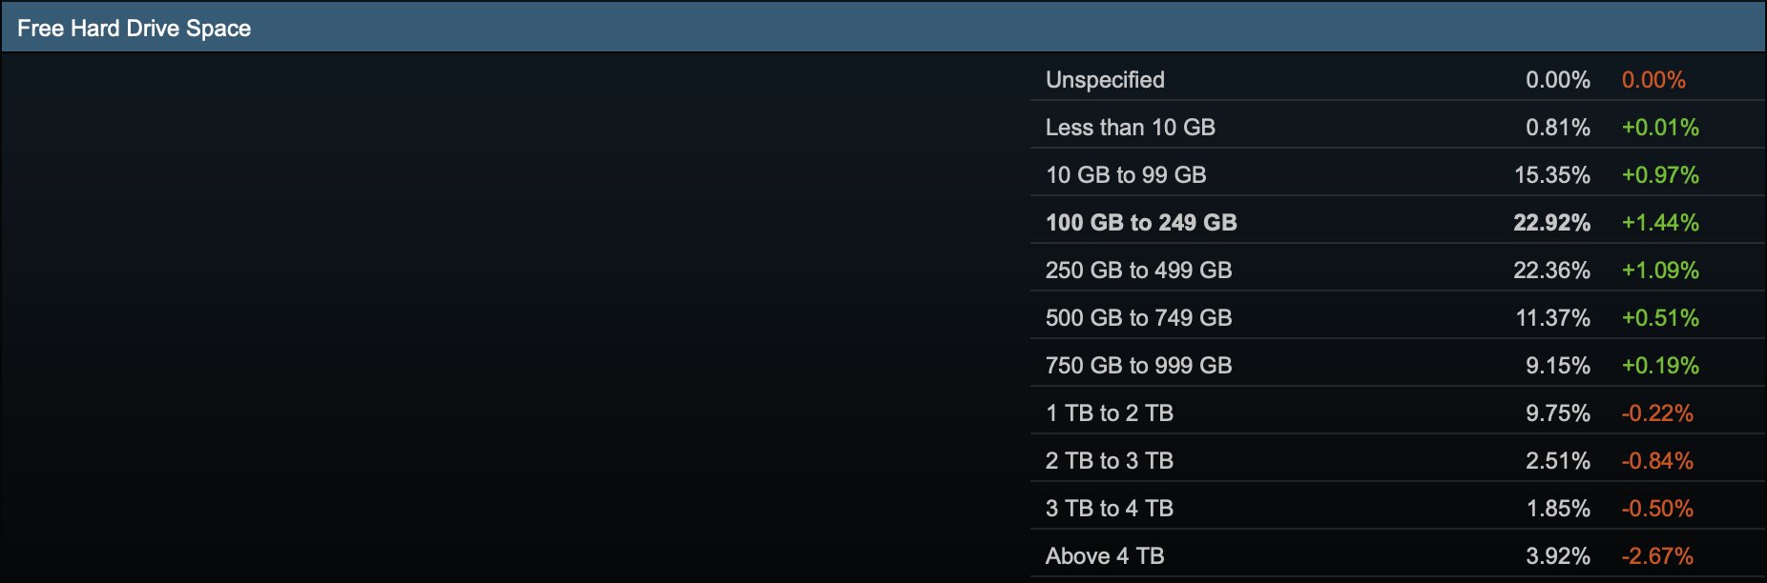Select the -2.67% change value
Viewport: 1767px width, 583px height.
point(1657,556)
